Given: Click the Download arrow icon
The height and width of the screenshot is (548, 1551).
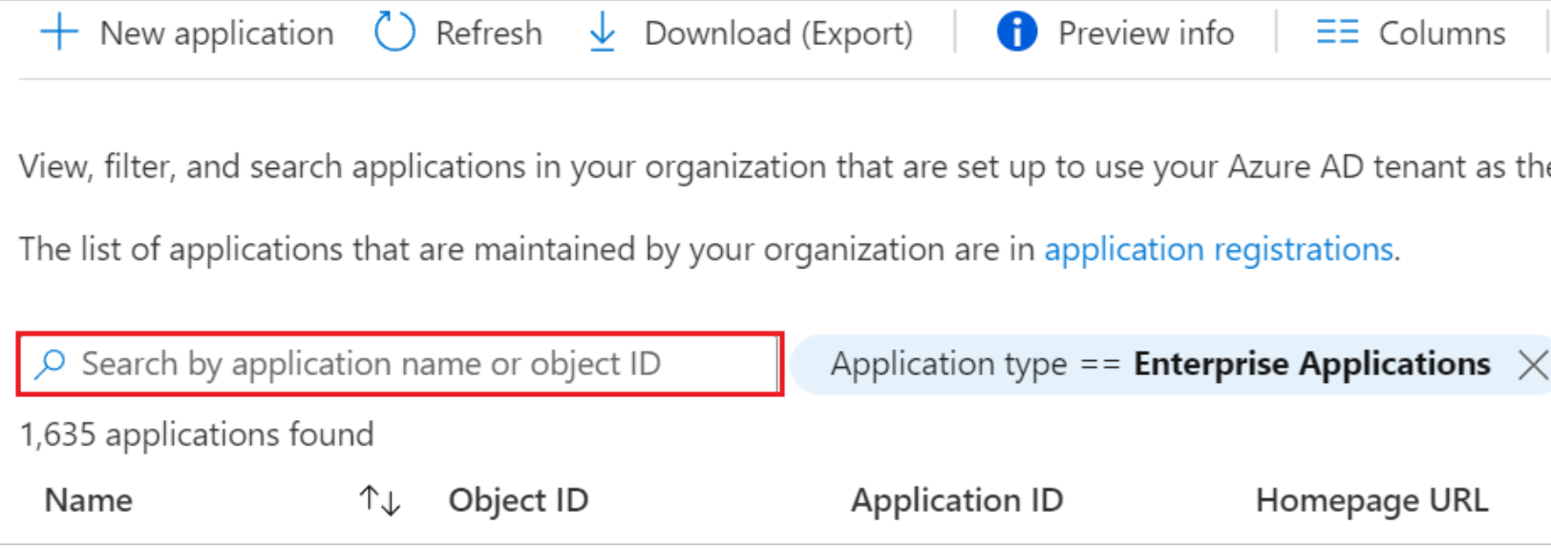Looking at the screenshot, I should click(x=602, y=33).
